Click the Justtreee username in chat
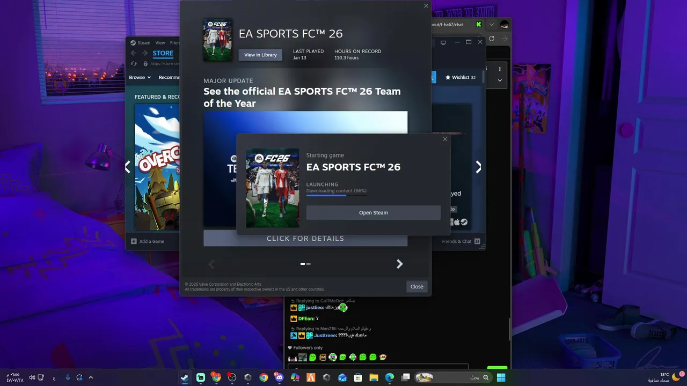This screenshot has width=687, height=386. click(x=325, y=336)
